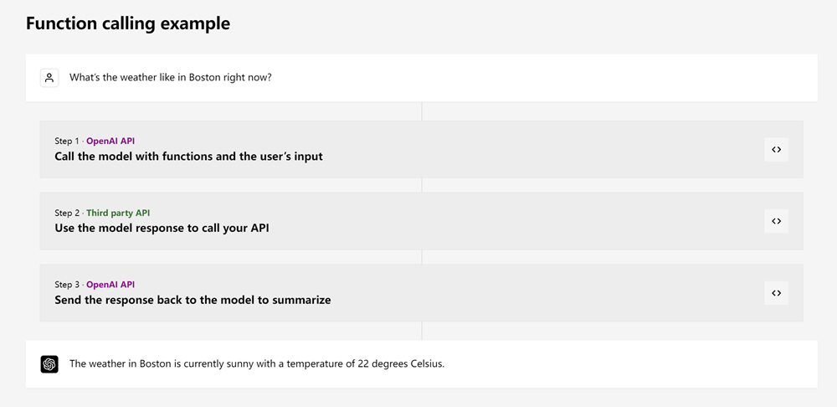
Task: Show code for Step 1 OpenAI call
Action: [x=776, y=150]
